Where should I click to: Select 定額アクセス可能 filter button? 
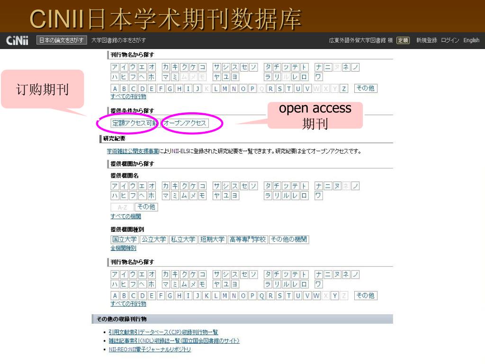click(135, 123)
